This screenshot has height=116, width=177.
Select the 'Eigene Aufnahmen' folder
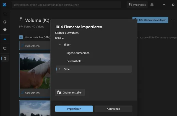[x=78, y=53]
